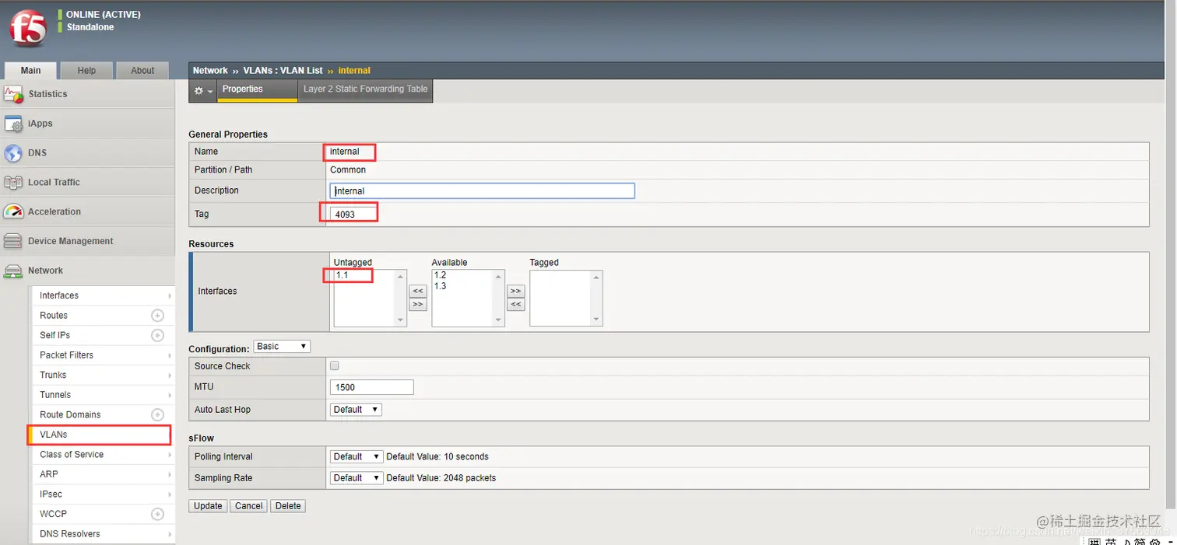This screenshot has height=545, width=1177.
Task: Click the plus icon beside Route Domains
Action: [x=157, y=414]
